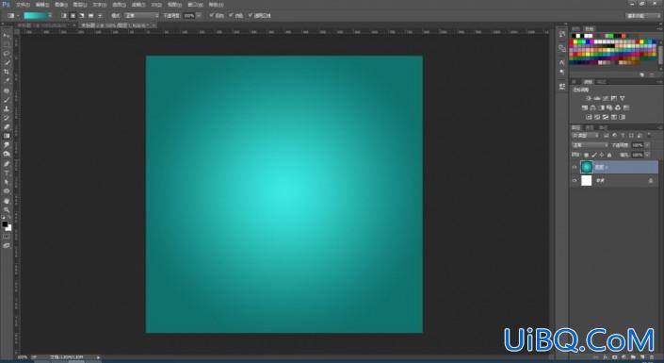Open layer Opacity dropdown arrow
This screenshot has height=363, width=664.
click(647, 145)
